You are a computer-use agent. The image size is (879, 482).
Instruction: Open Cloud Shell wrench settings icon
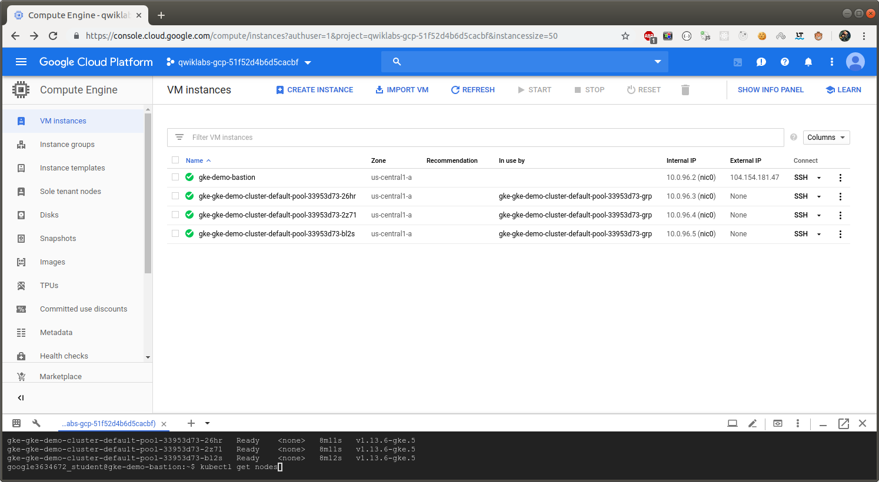(36, 423)
